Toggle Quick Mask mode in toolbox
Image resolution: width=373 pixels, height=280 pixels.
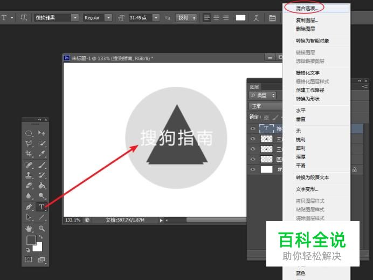click(29, 259)
